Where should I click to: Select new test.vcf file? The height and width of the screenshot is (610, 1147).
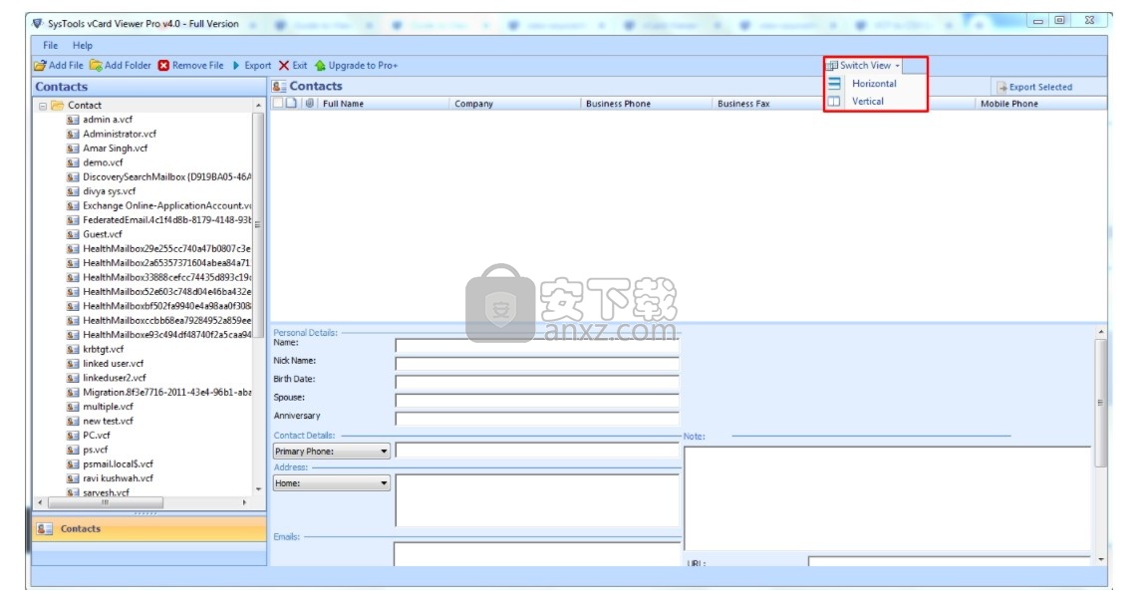(x=108, y=421)
